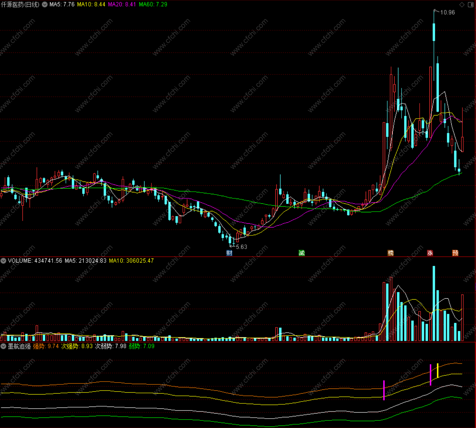Click the diamond icon at top right
Image resolution: width=476 pixels, height=428 pixels.
462,4
